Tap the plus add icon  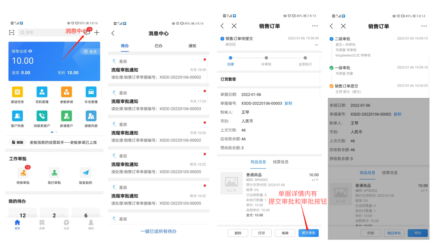coord(97,32)
